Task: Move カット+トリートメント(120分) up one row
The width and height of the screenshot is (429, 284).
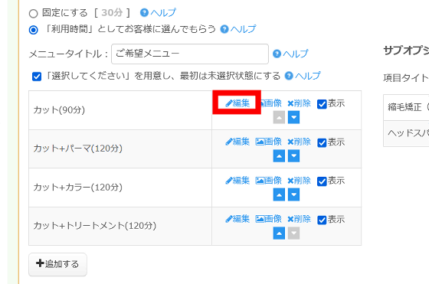Action: point(279,233)
